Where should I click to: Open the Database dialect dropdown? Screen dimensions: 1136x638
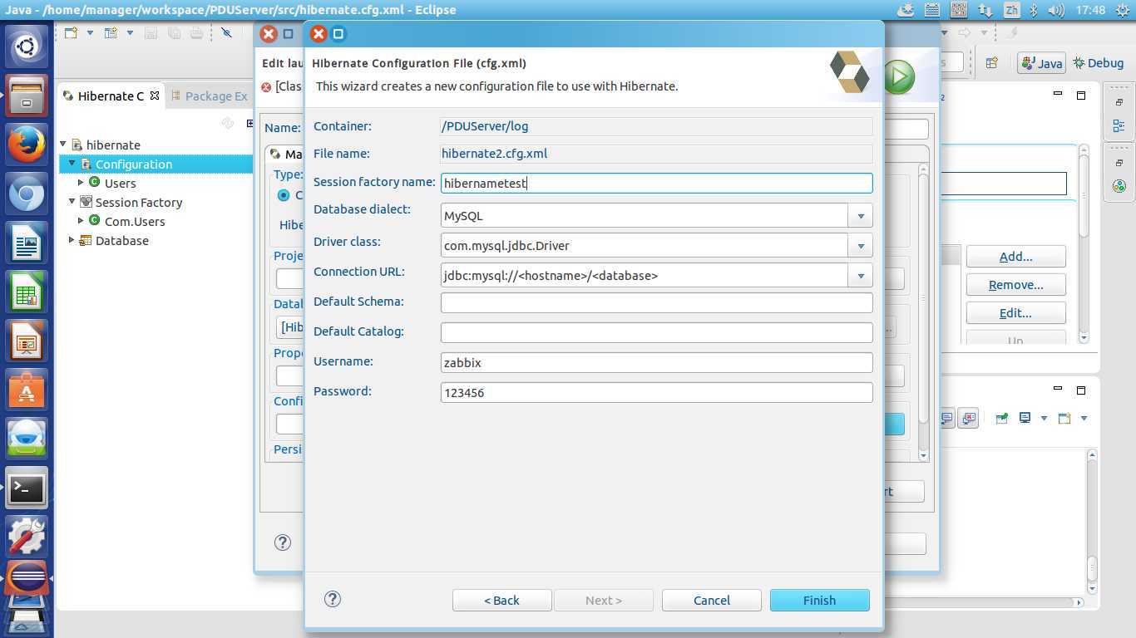pos(861,216)
